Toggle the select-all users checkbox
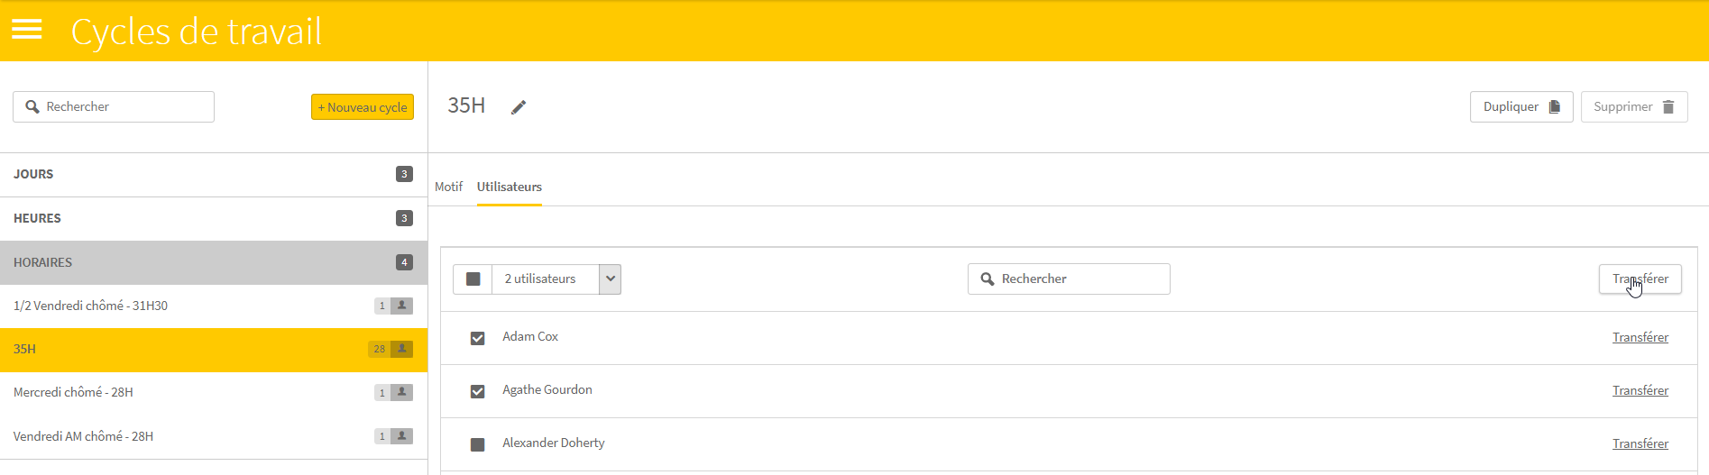This screenshot has height=475, width=1709. tap(473, 279)
